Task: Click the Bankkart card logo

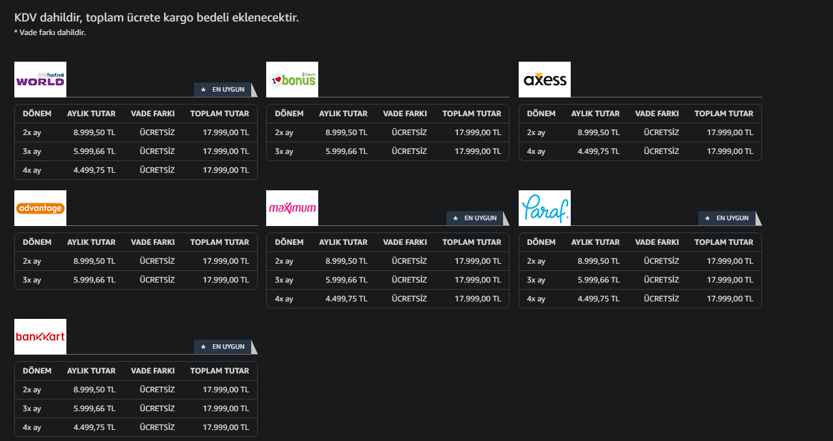Action: click(x=40, y=336)
